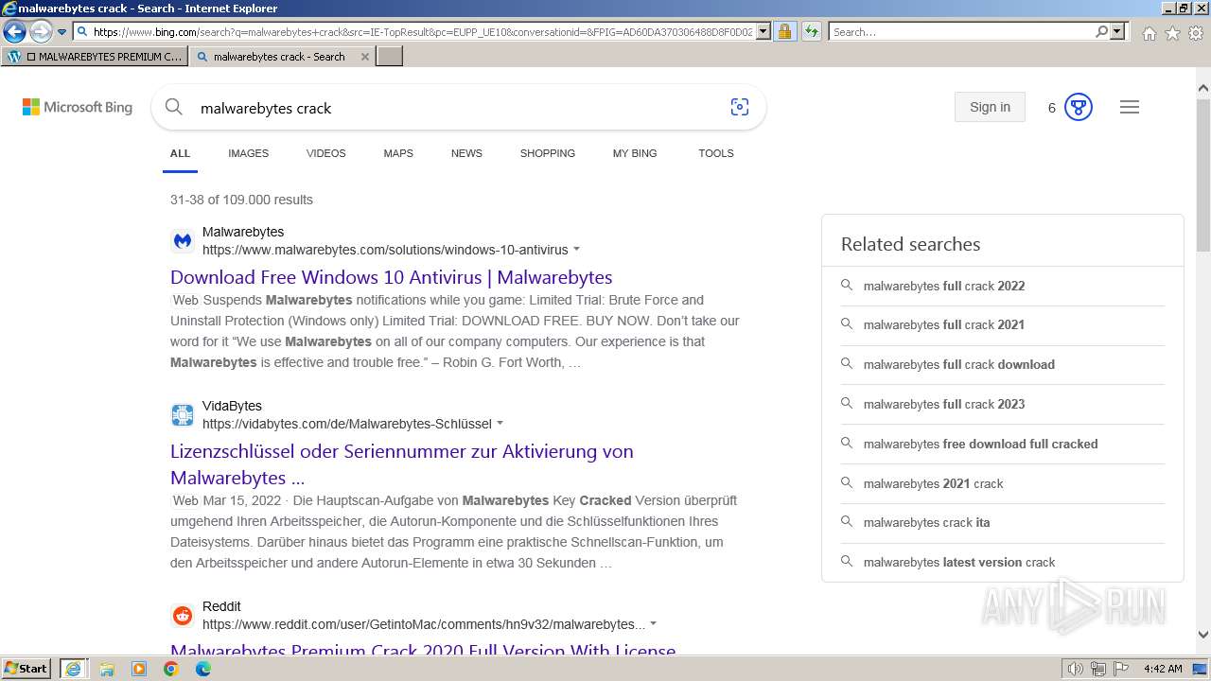Image resolution: width=1211 pixels, height=681 pixels.
Task: Search related 'malwarebytes latest version crack'
Action: [1002, 562]
